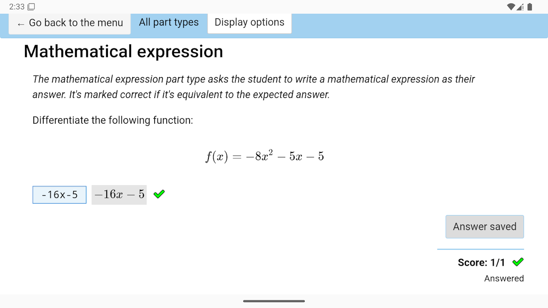
Task: Go back to the menu
Action: (x=70, y=23)
